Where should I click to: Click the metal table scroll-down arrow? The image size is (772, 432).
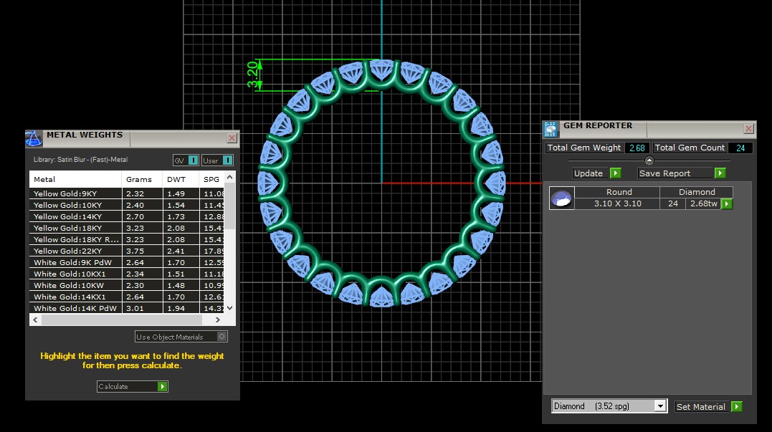coord(229,308)
